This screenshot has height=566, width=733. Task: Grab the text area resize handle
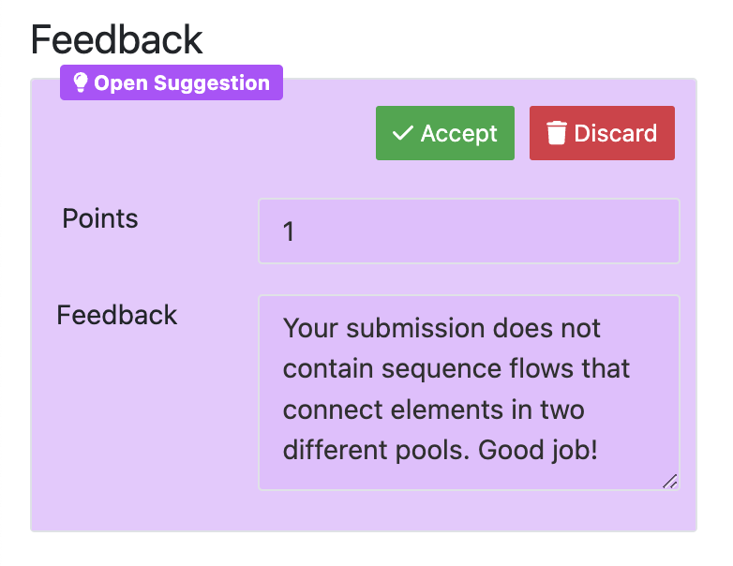tap(669, 482)
